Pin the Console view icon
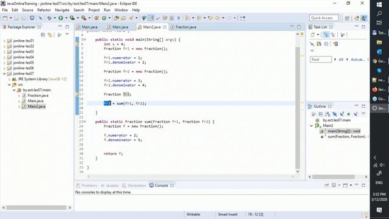Viewport: 389px width, 219px height. [x=327, y=185]
